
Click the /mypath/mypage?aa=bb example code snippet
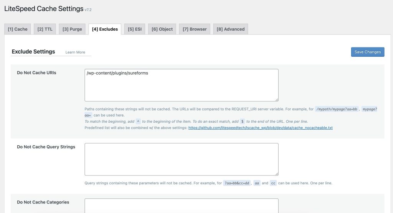coord(337,109)
